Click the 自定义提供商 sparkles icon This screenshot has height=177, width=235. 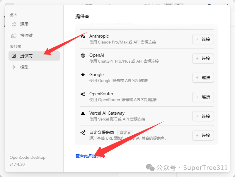click(x=83, y=133)
